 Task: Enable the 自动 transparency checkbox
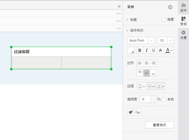click(164, 100)
